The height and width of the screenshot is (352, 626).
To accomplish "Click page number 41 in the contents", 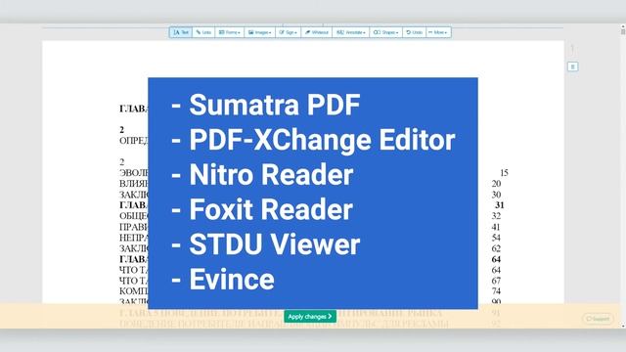I will (496, 227).
